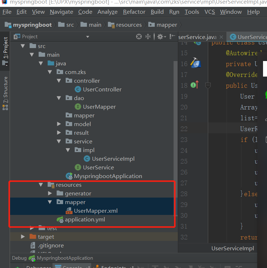Image resolution: width=267 pixels, height=268 pixels.
Task: Open the Edit menu
Action: [22, 12]
